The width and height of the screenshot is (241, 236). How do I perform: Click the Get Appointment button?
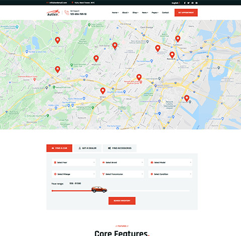186,13
